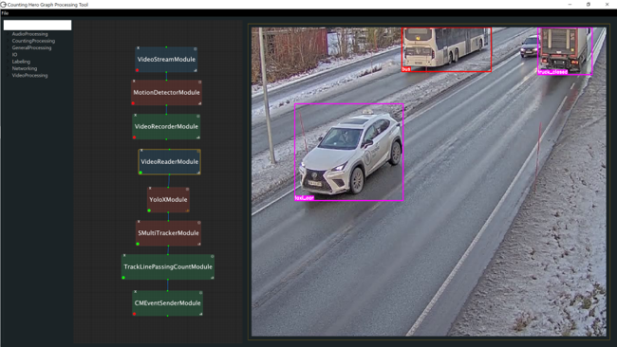Screen dimensions: 617x347
Task: Toggle the red status dot on CMEventSenderModule
Action: click(x=135, y=314)
